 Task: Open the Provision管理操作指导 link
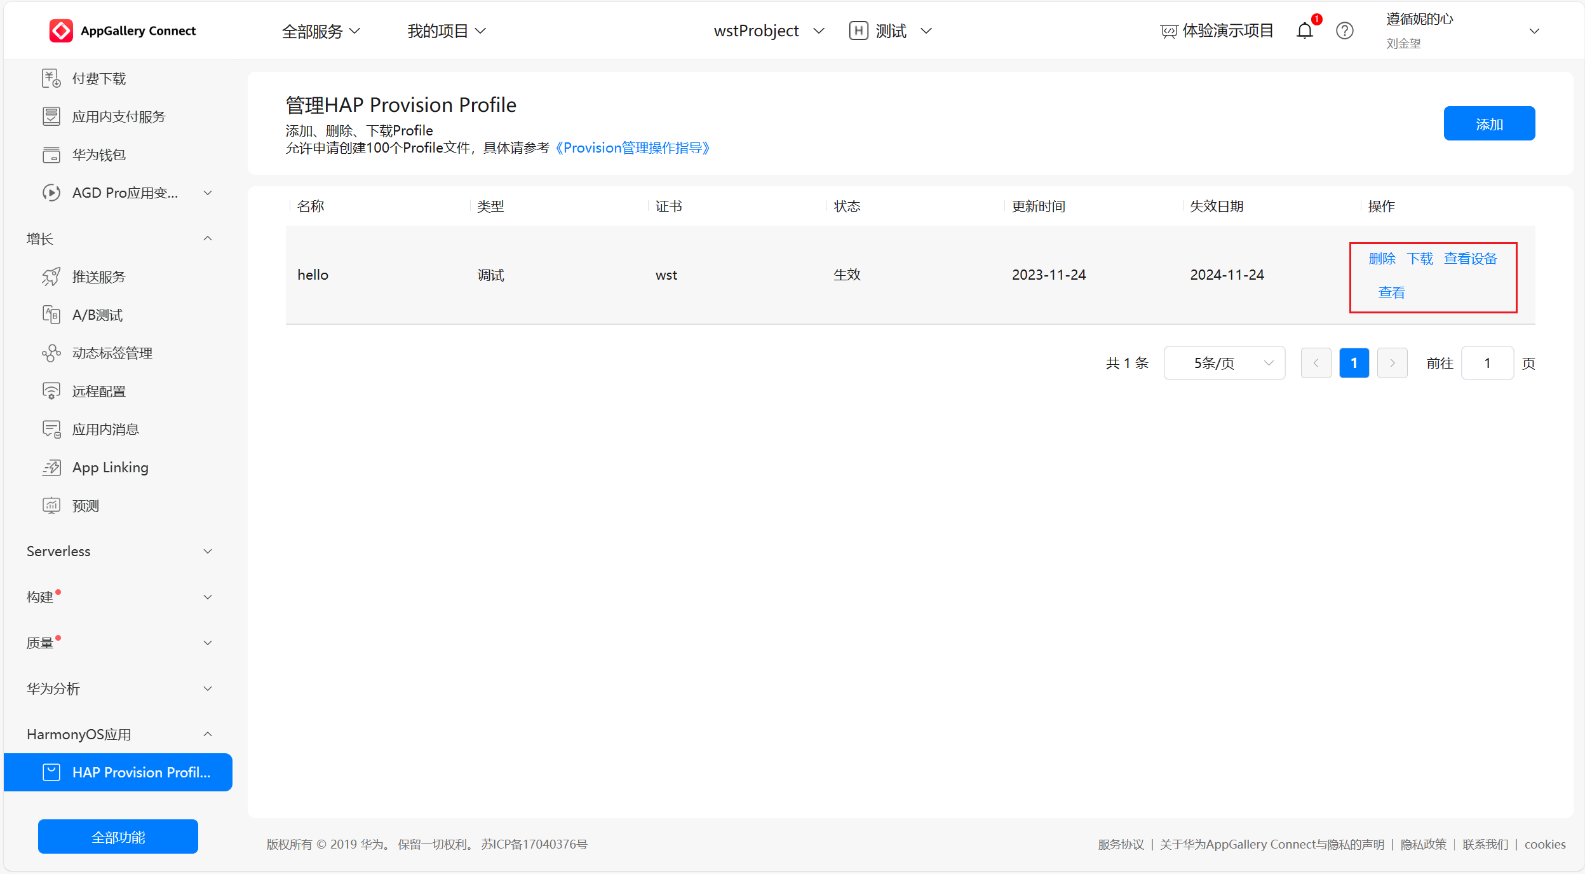pos(633,147)
